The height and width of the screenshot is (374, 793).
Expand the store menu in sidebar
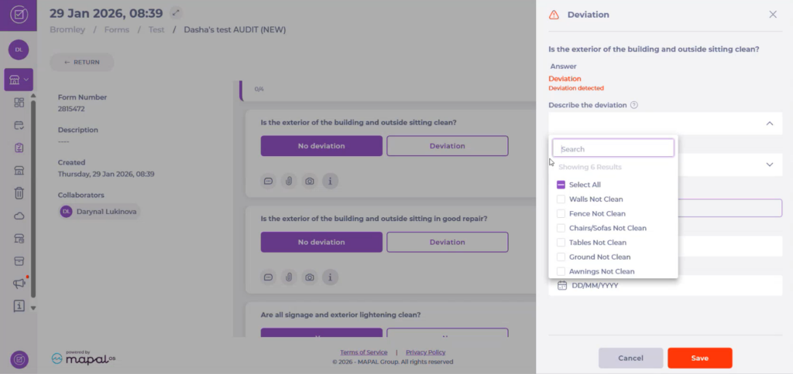tap(18, 79)
